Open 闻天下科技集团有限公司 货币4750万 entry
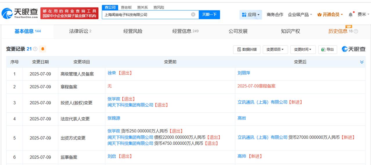 [x=130, y=143]
